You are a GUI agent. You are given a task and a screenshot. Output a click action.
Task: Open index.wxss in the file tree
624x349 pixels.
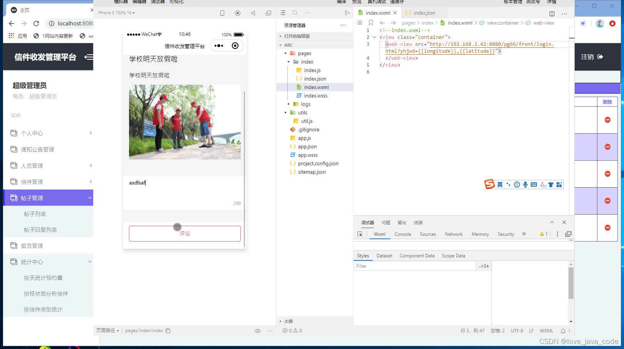click(x=315, y=96)
